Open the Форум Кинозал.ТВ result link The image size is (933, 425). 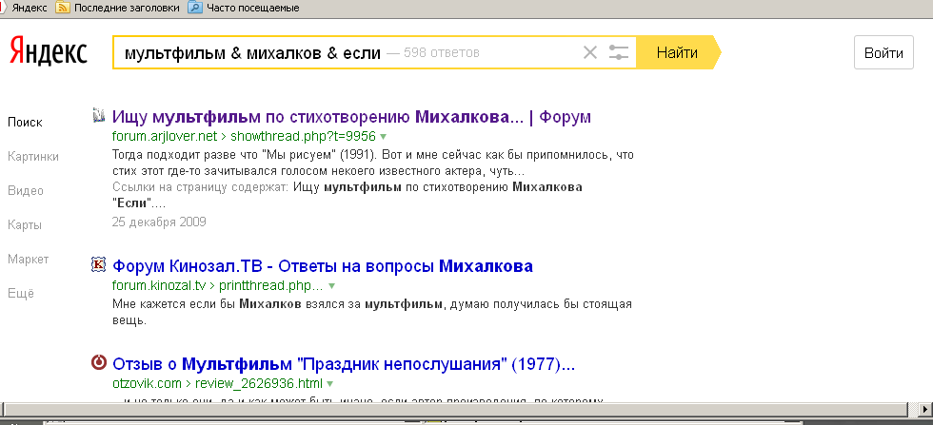click(323, 265)
